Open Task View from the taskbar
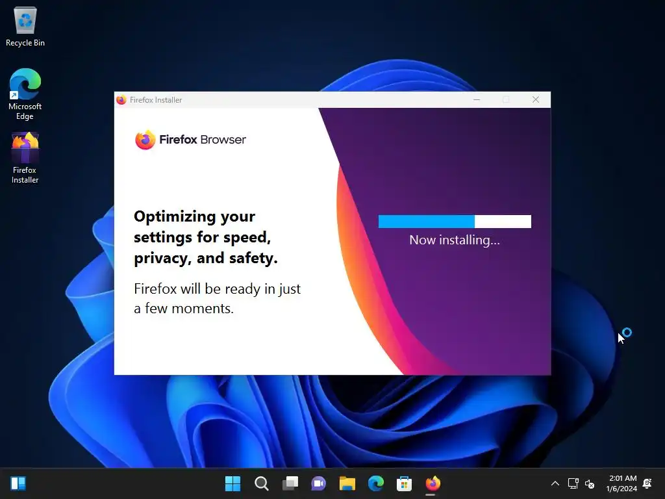The width and height of the screenshot is (665, 499). [x=290, y=483]
